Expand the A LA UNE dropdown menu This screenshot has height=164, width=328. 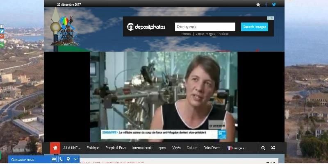pyautogui.click(x=72, y=148)
